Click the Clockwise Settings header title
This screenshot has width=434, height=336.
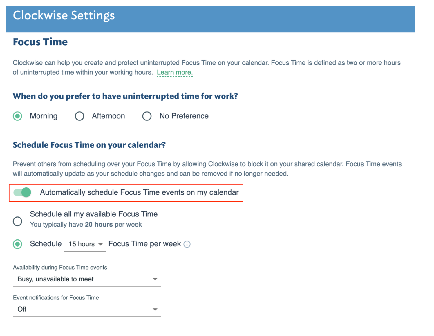coord(64,15)
